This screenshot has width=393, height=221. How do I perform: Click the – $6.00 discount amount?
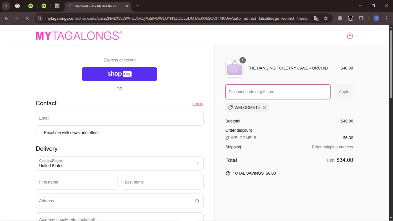pos(346,138)
